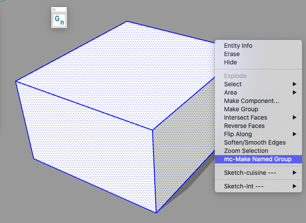
Task: Click Make Group in the context menu
Action: coord(241,109)
